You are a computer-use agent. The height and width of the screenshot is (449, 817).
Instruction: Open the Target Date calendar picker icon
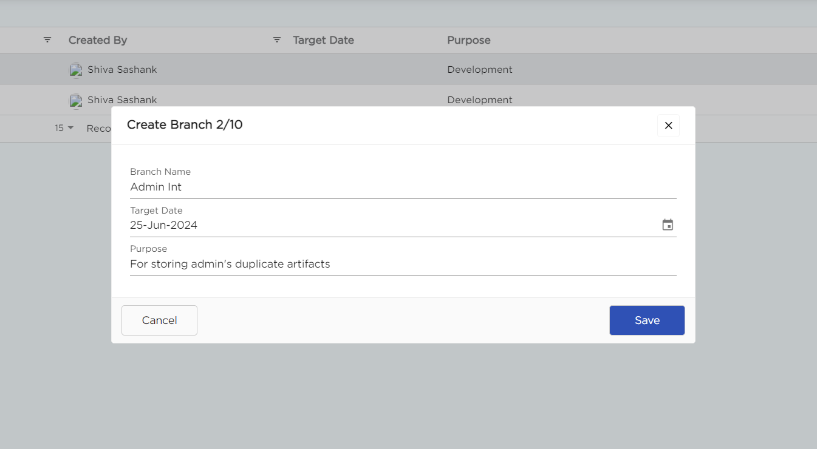tap(668, 225)
